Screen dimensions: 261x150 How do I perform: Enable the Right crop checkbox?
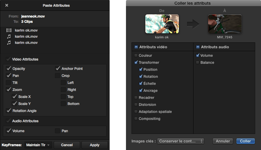63,89
